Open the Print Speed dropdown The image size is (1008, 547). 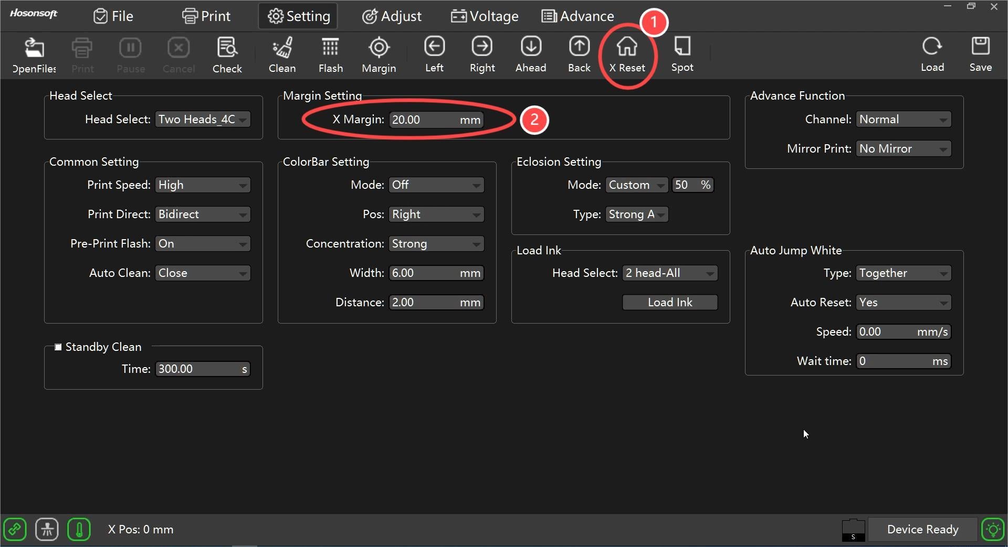pyautogui.click(x=203, y=185)
